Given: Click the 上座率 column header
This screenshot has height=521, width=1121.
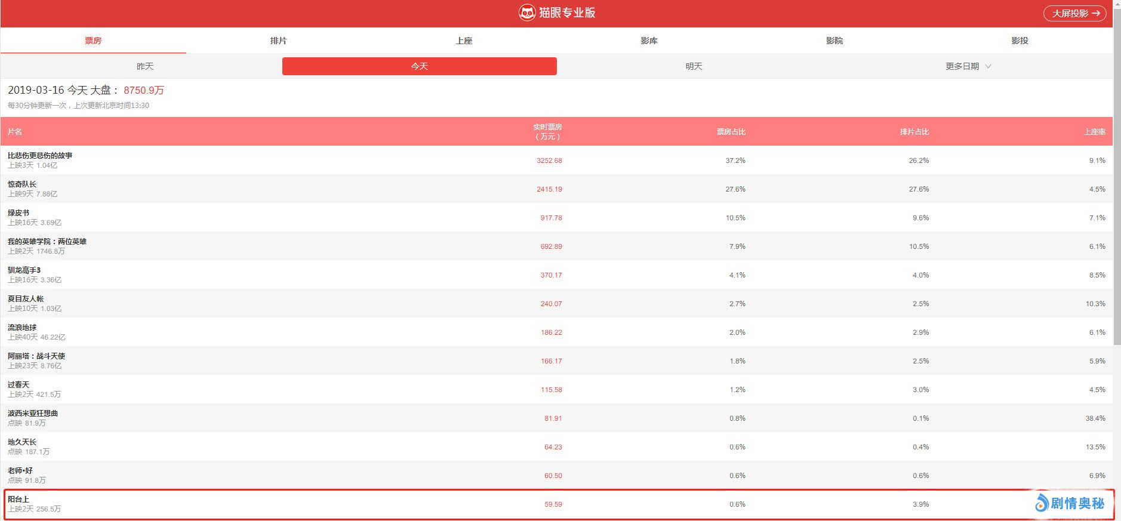Looking at the screenshot, I should tap(1094, 132).
